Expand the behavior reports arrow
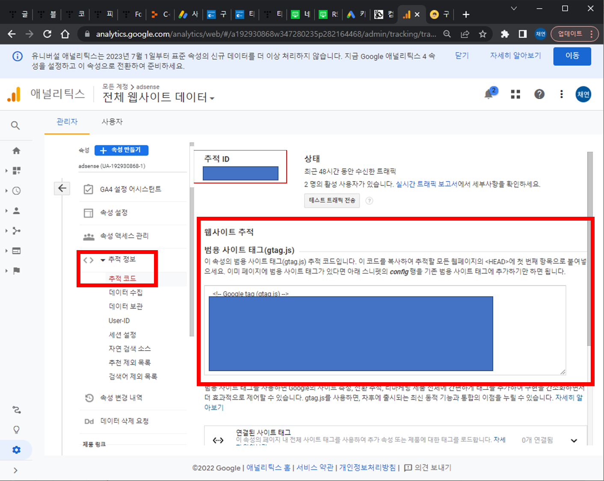 (6, 251)
